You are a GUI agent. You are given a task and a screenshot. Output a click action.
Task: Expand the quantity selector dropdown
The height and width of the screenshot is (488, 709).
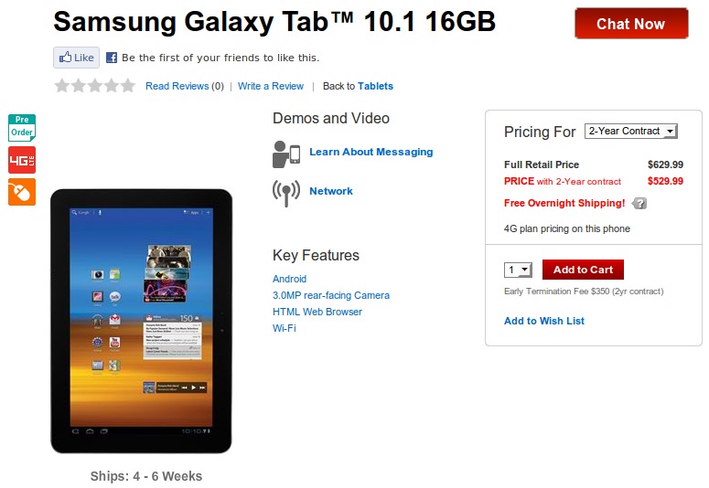(519, 270)
